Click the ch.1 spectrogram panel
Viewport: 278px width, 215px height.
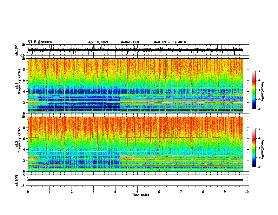(x=135, y=86)
